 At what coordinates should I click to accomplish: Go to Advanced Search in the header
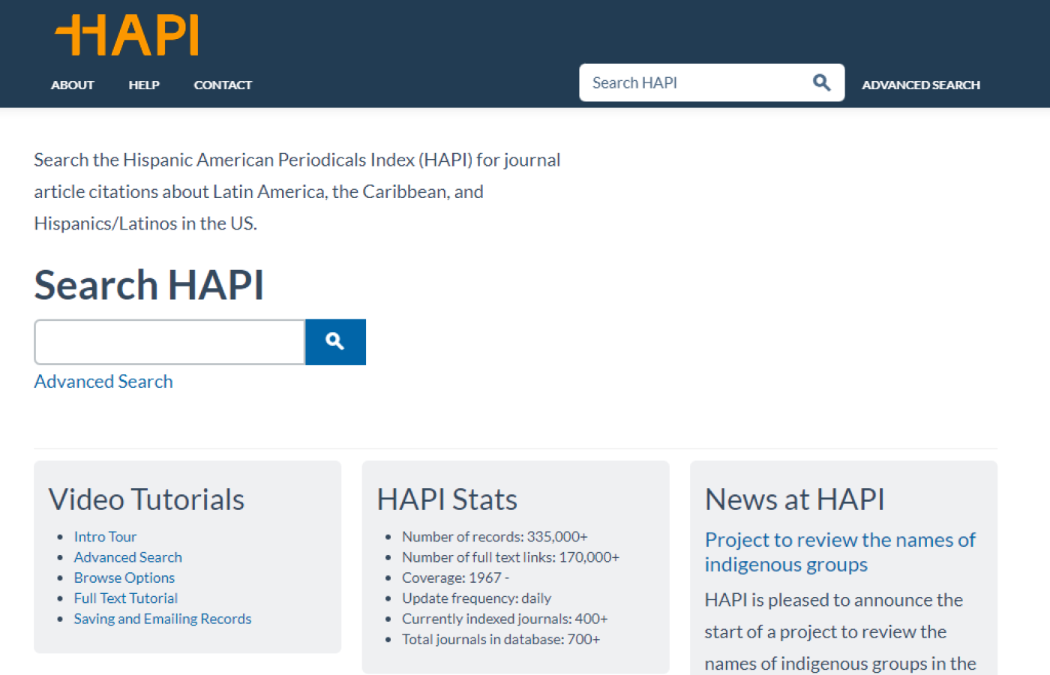point(921,85)
